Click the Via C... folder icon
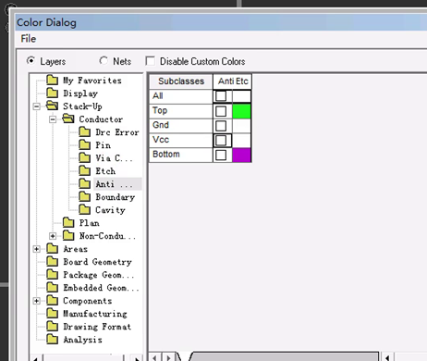This screenshot has width=427, height=361. (84, 158)
